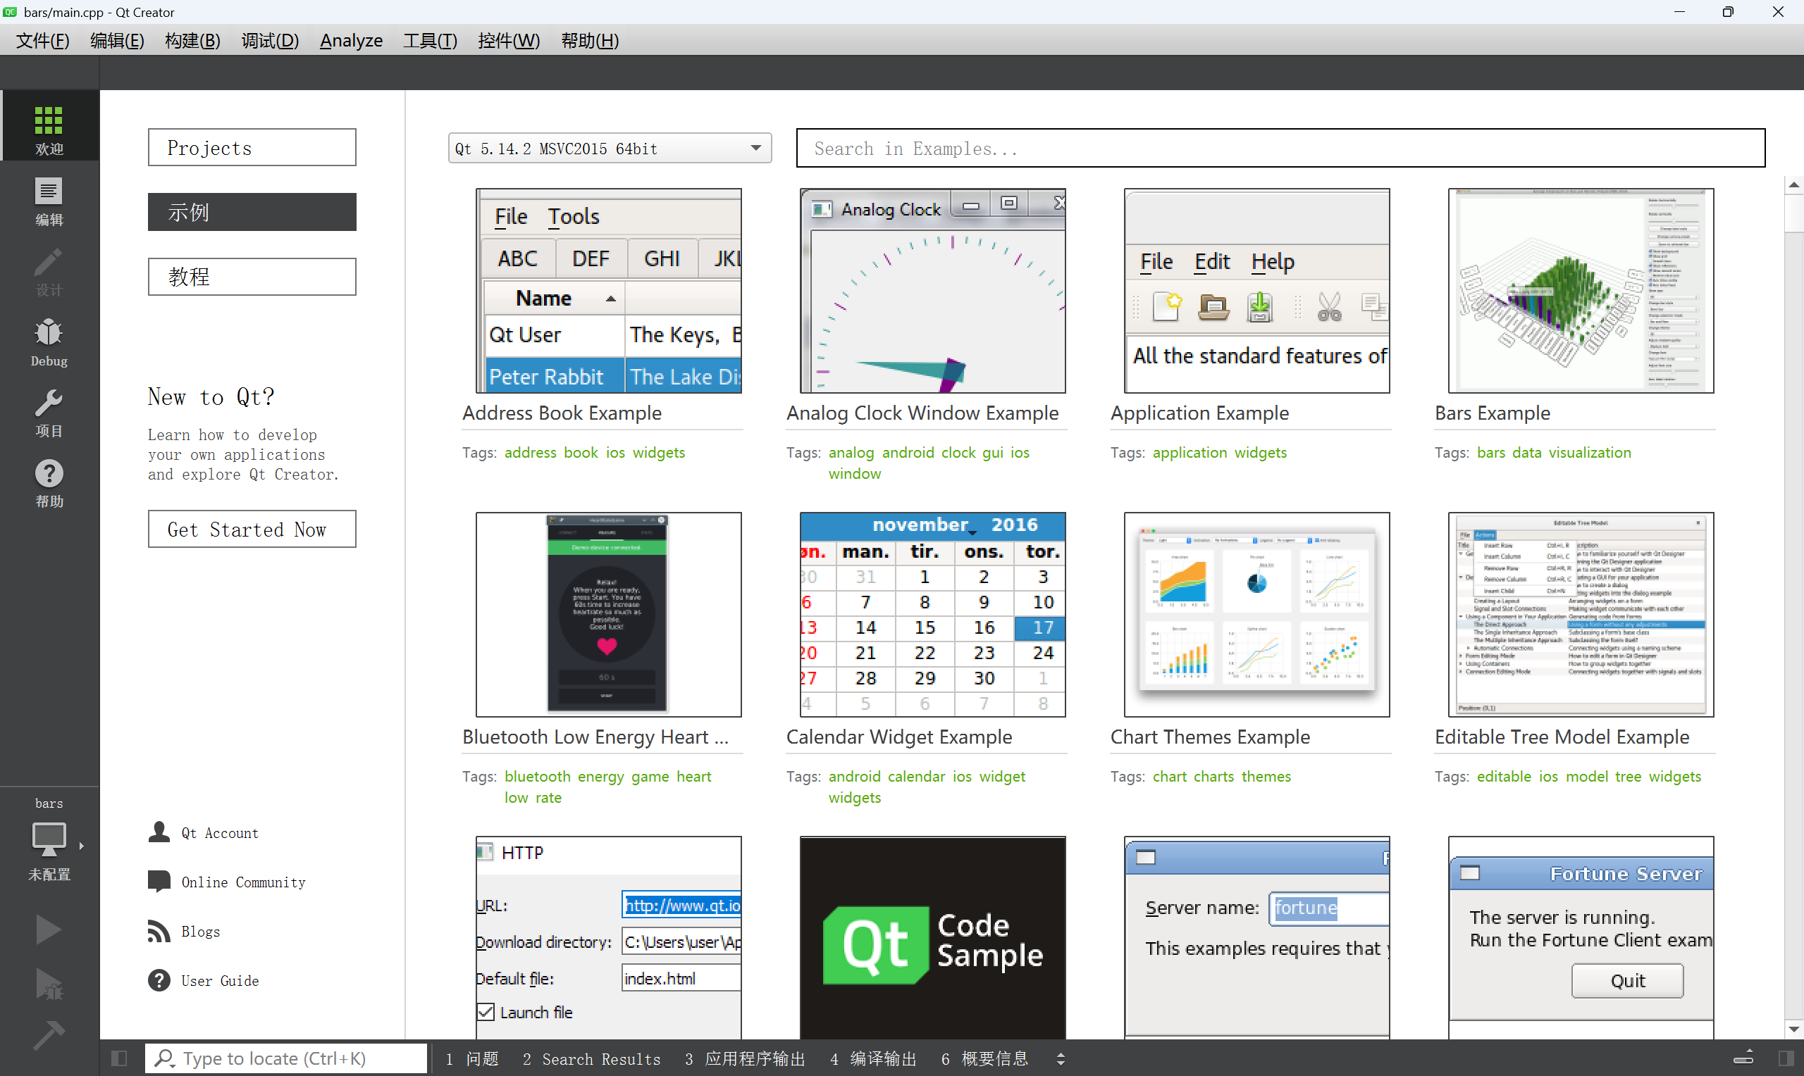Open the Online Community link
Image resolution: width=1804 pixels, height=1076 pixels.
(x=243, y=882)
